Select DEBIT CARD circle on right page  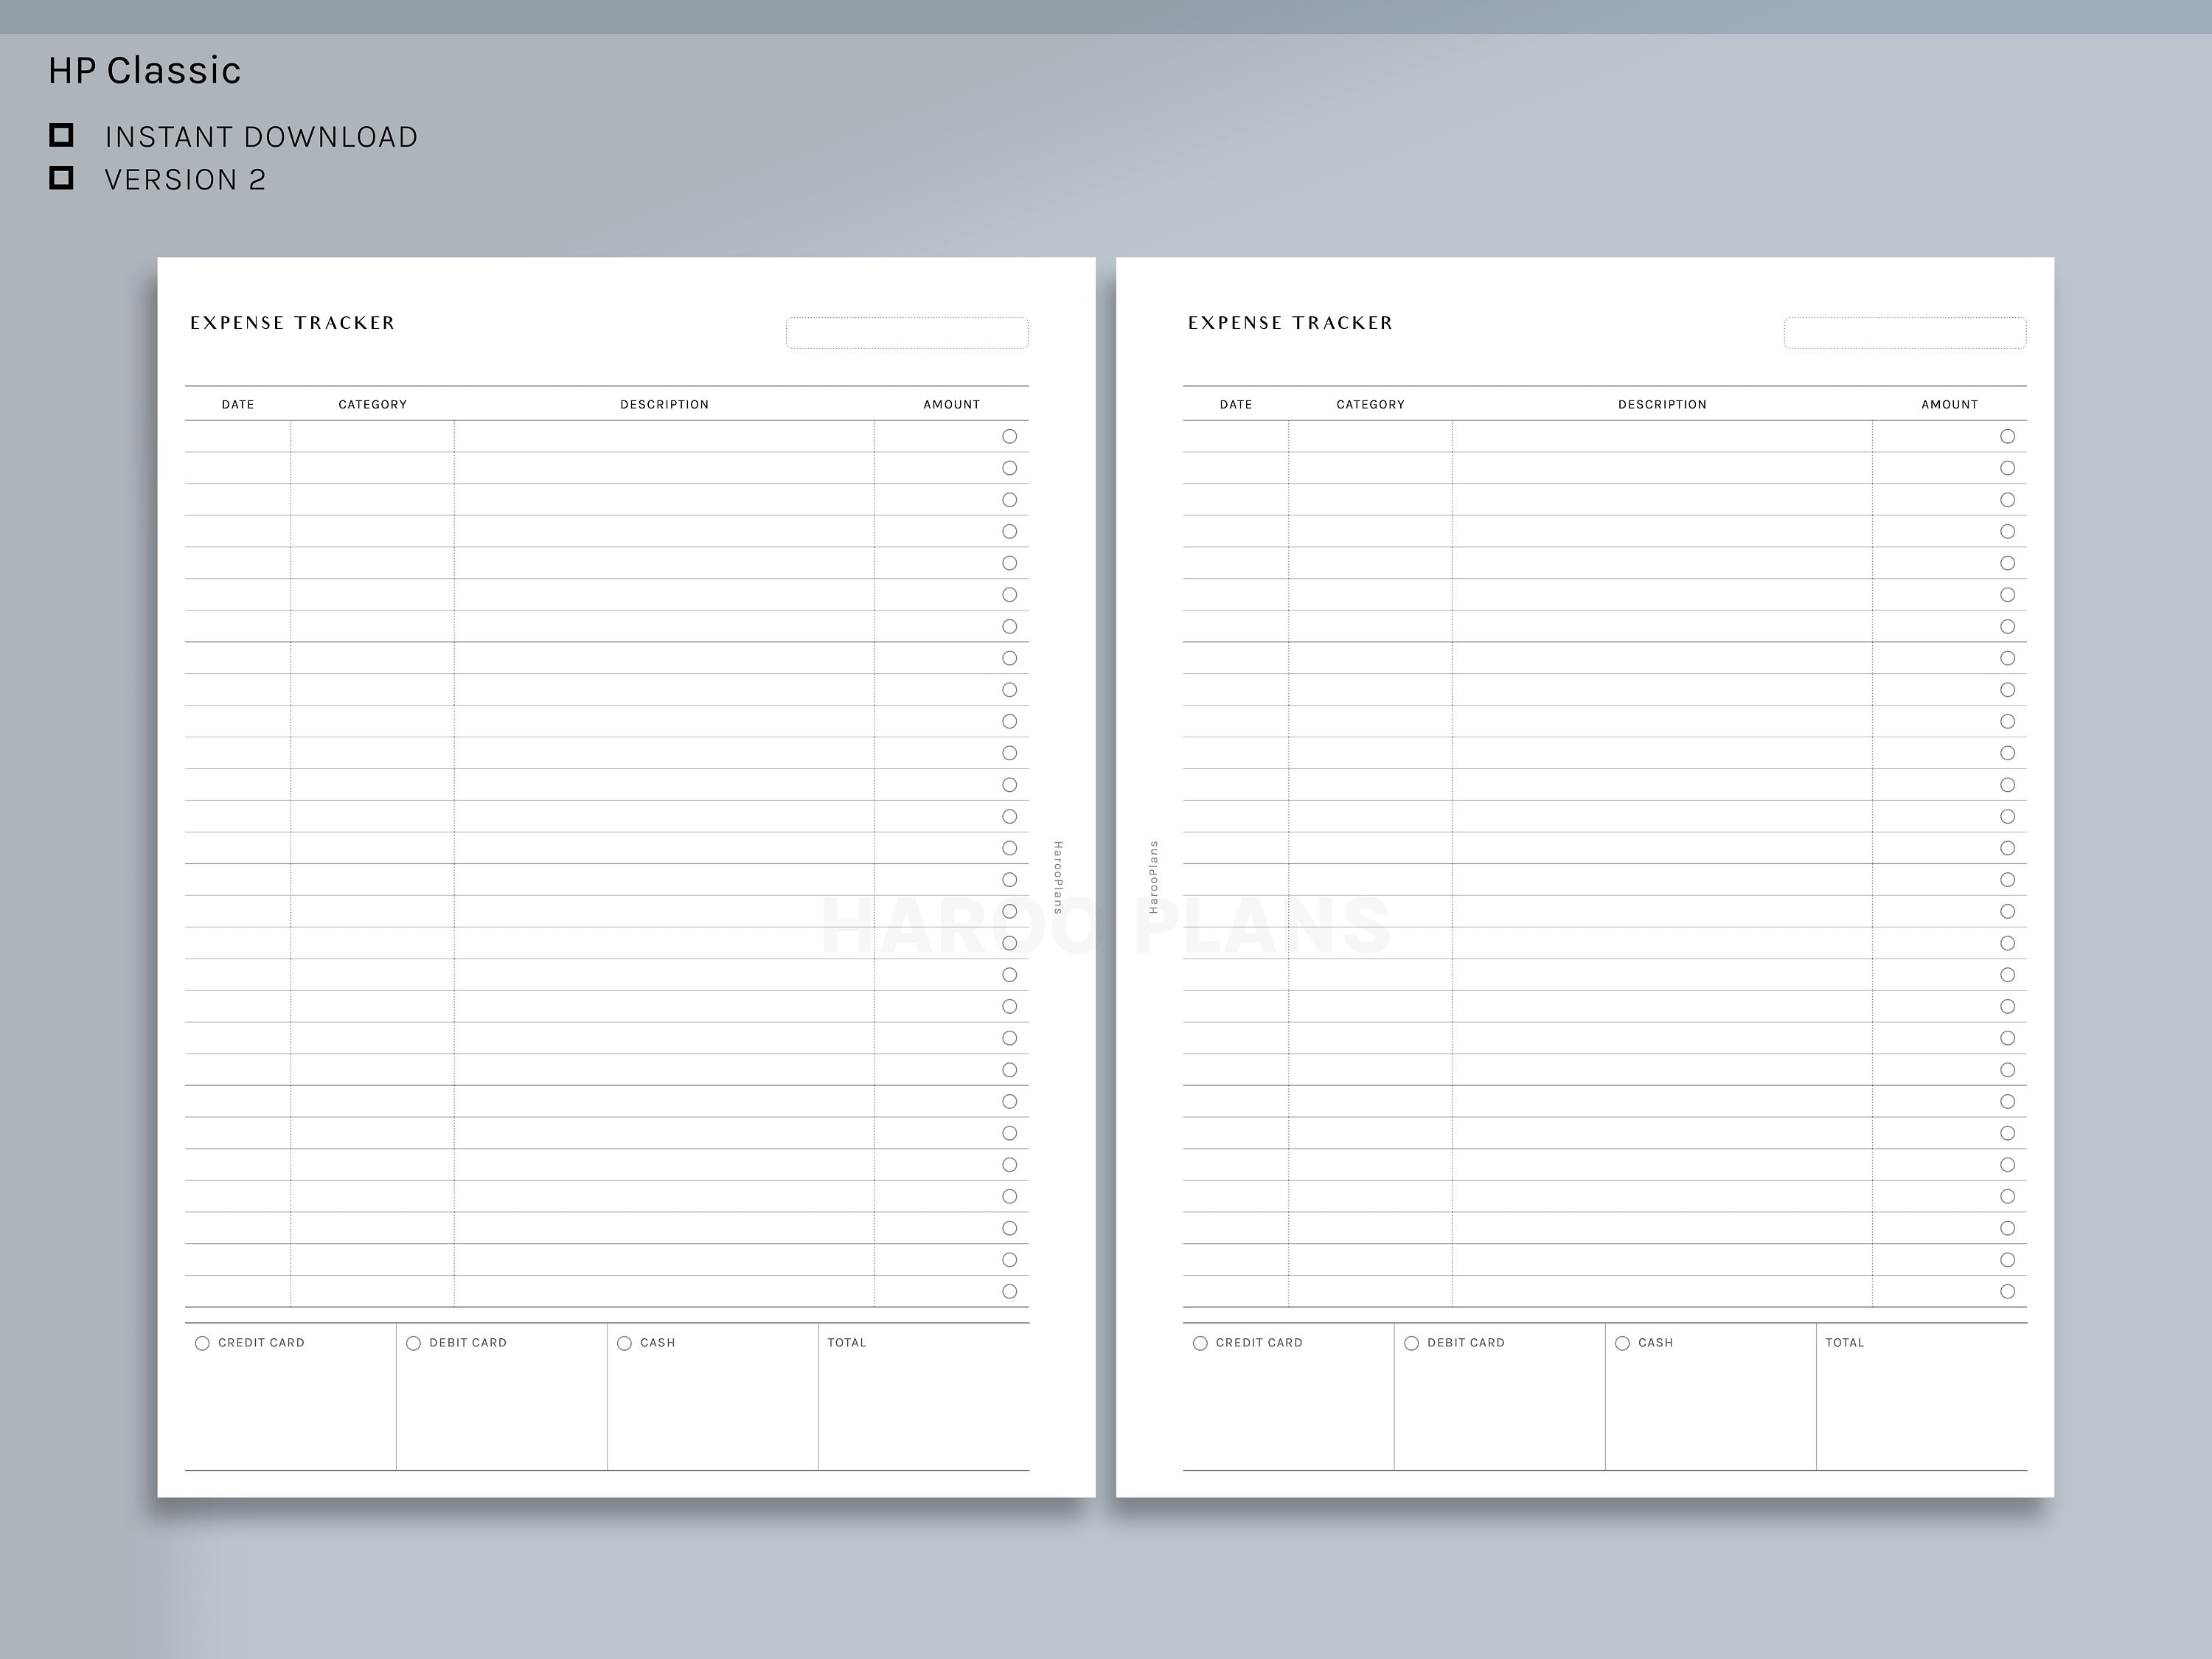pyautogui.click(x=1411, y=1343)
